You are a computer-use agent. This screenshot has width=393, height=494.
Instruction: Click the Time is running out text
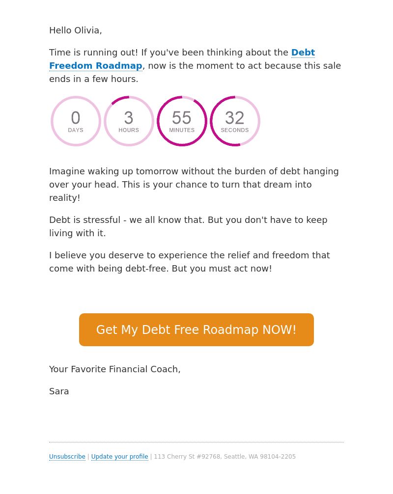pos(93,53)
